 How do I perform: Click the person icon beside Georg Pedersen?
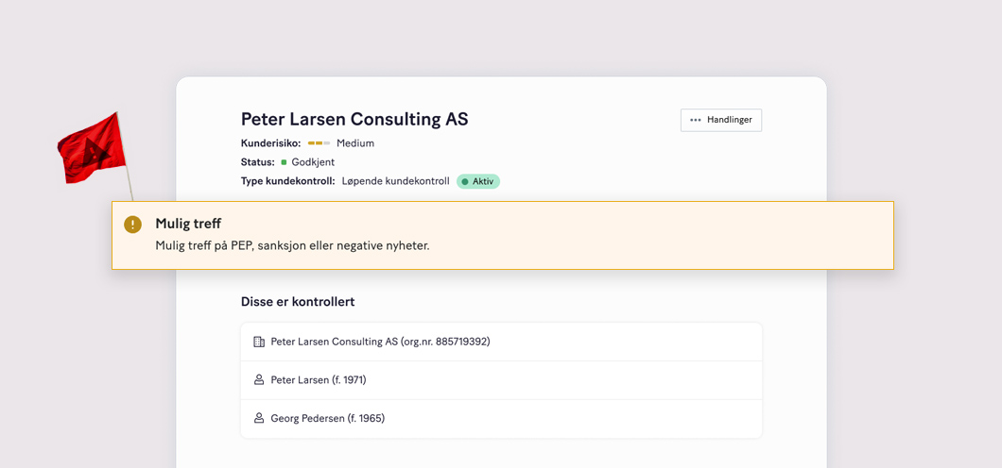click(x=259, y=419)
